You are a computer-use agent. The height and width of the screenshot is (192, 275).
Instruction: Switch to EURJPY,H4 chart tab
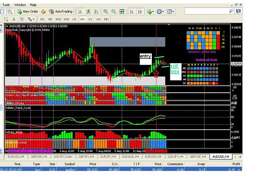point(108,156)
